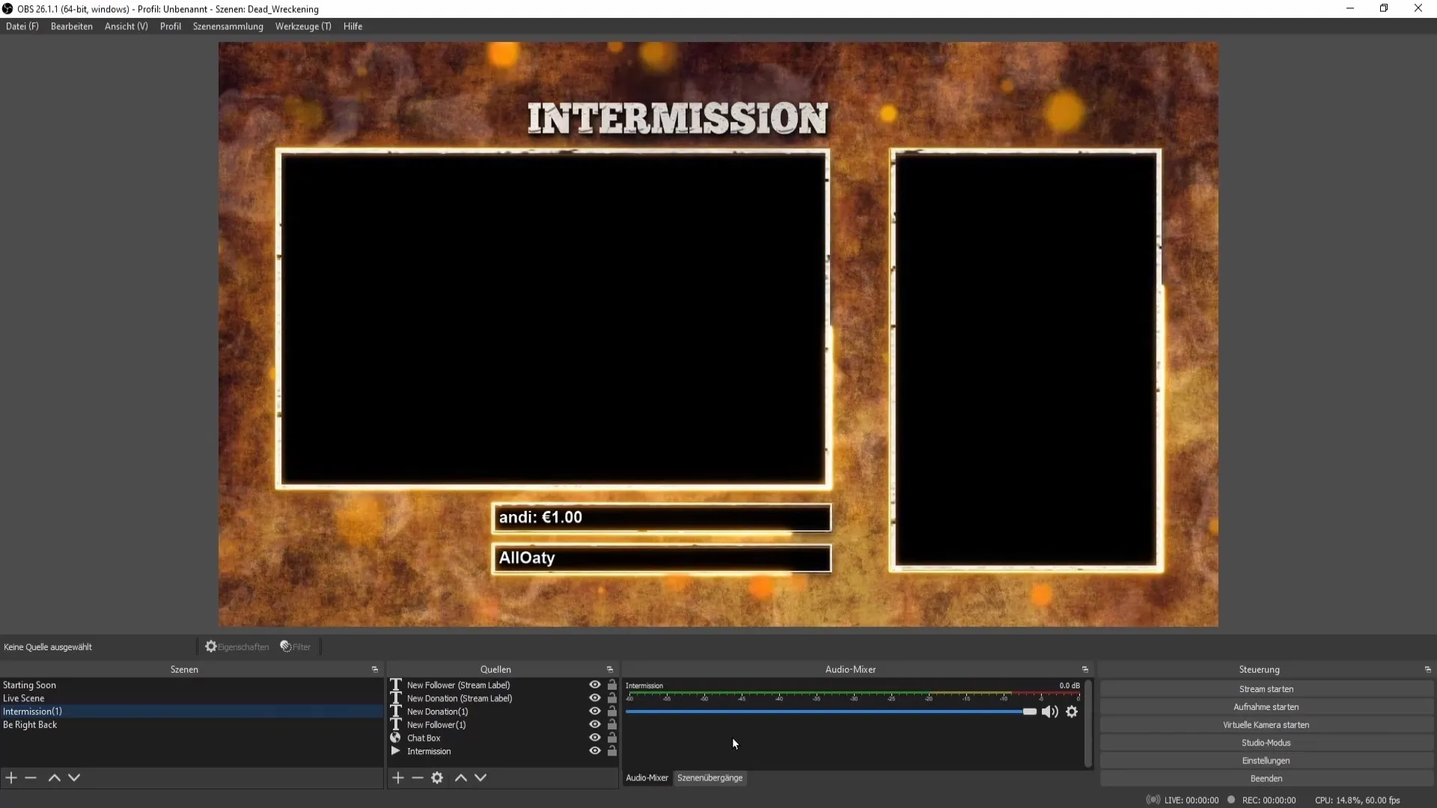
Task: Move source up in Quellen toolbar
Action: coord(461,778)
